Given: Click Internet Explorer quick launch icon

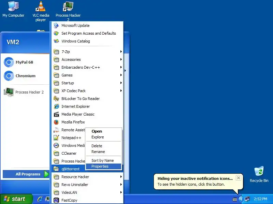Looking at the screenshot, I should [40, 199].
